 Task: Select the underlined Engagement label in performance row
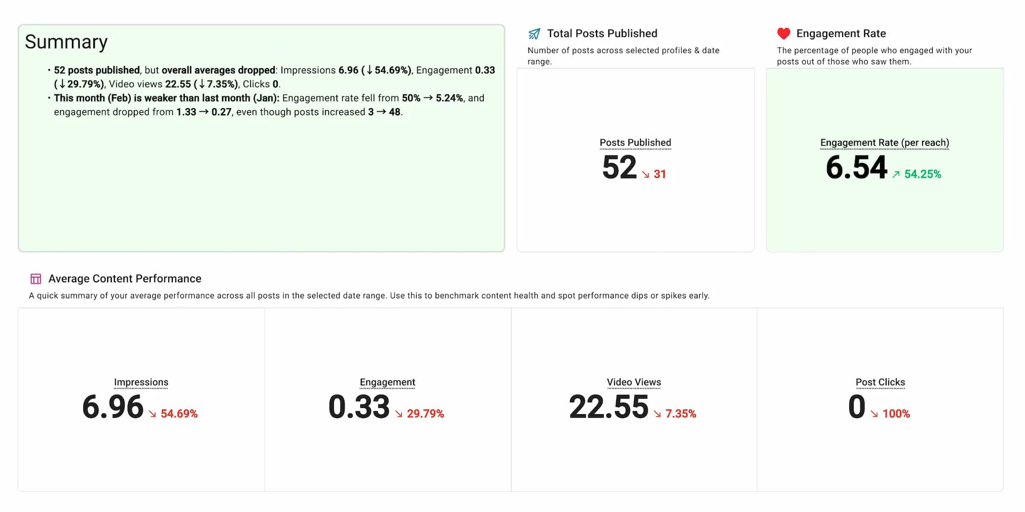387,382
